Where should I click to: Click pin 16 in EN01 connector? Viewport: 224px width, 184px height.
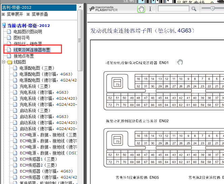click(x=138, y=79)
